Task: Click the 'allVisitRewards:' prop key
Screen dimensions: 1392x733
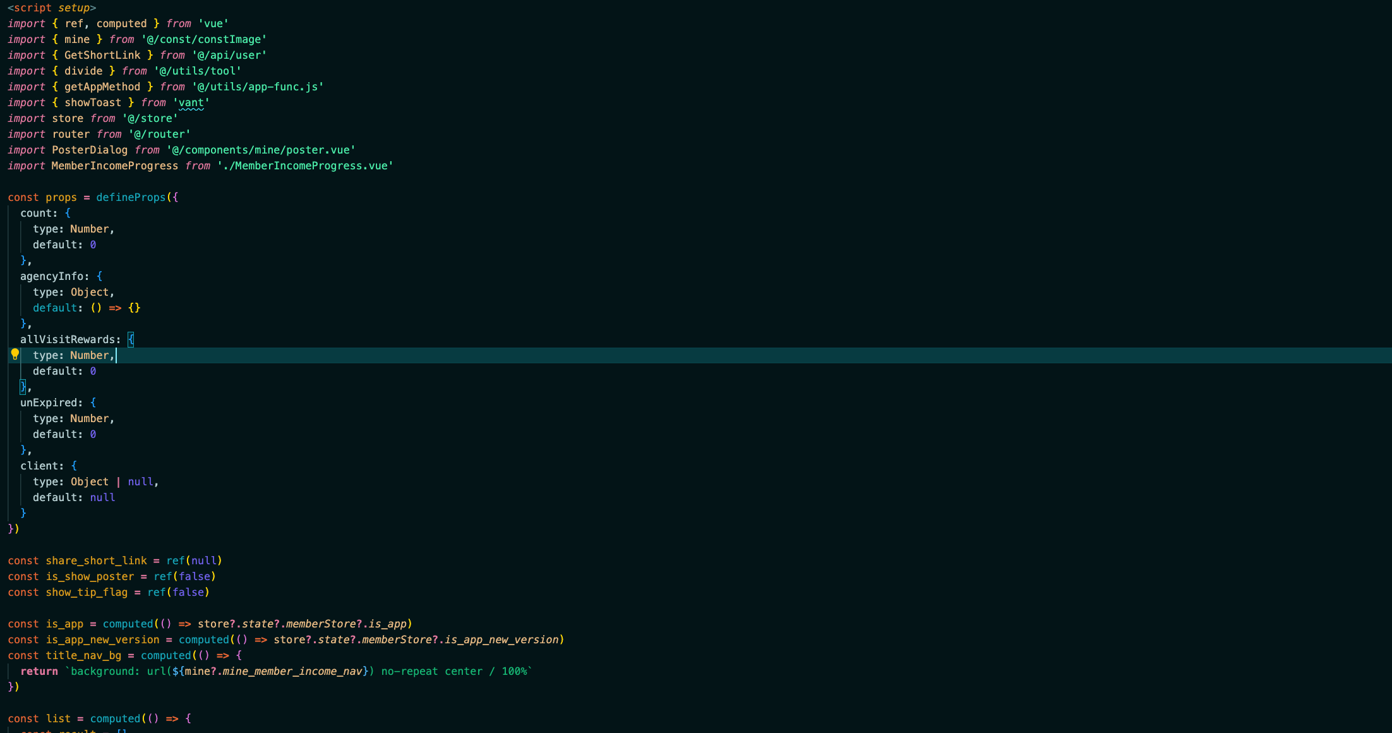Action: coord(71,339)
